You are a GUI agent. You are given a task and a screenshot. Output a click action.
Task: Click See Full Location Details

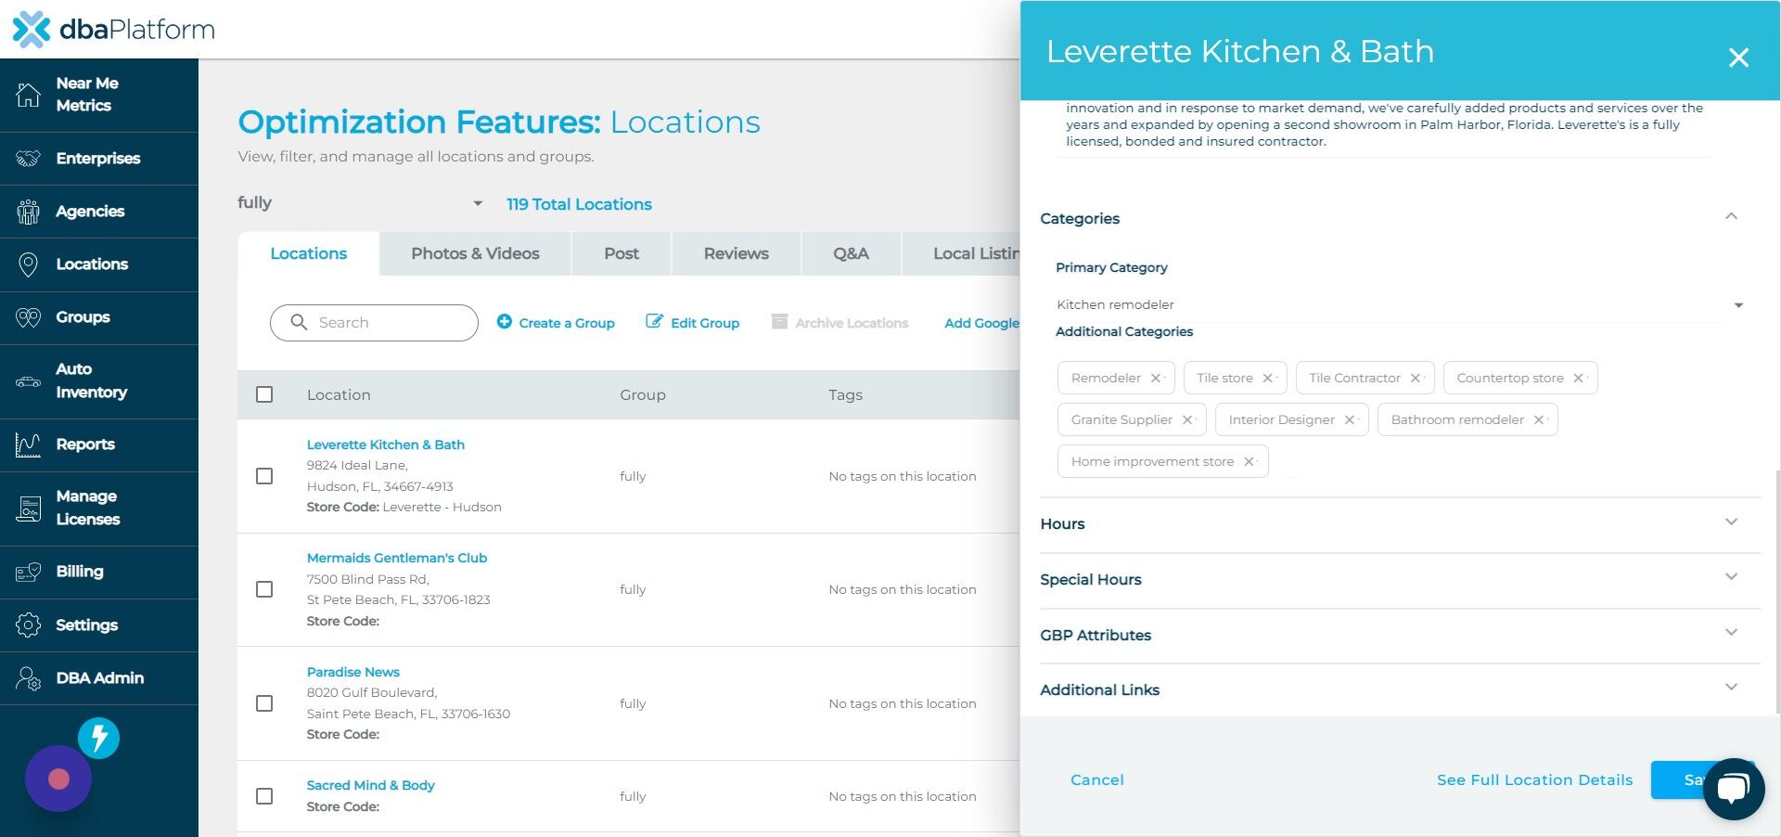(1534, 779)
